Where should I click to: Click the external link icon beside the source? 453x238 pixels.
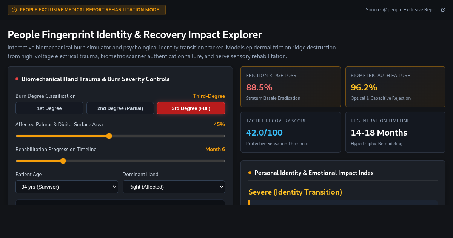click(443, 10)
